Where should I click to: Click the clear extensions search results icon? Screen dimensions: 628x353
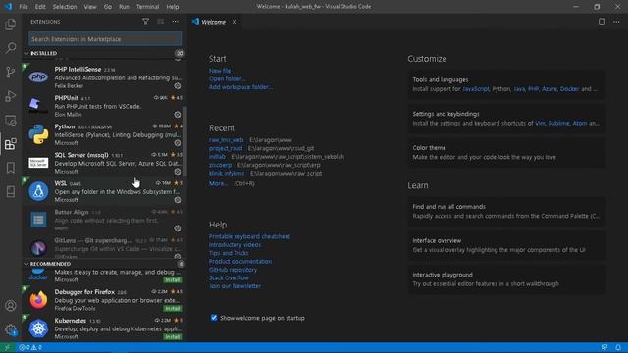tap(161, 22)
